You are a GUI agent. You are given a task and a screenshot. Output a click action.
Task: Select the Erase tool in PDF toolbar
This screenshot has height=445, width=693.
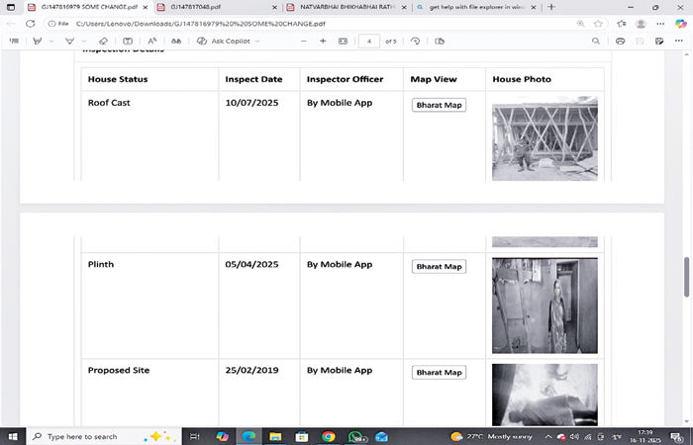(102, 42)
